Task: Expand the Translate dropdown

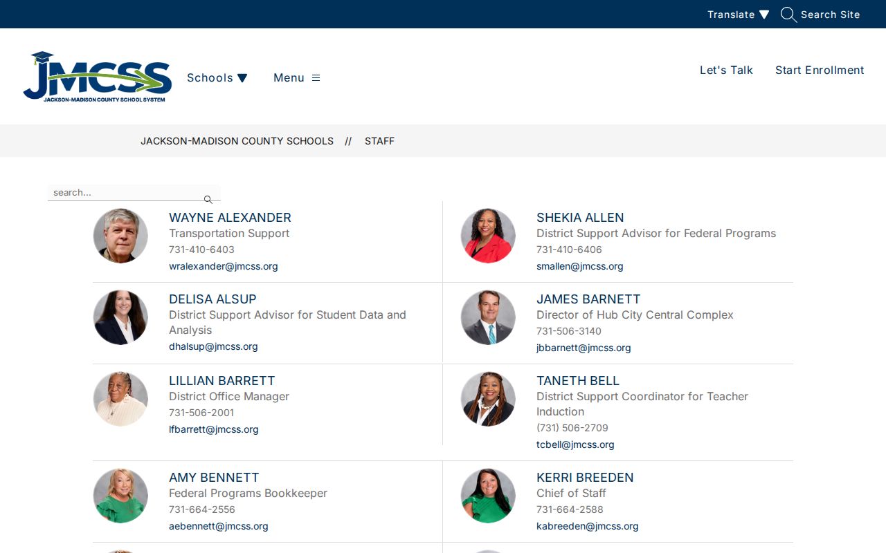Action: pyautogui.click(x=738, y=15)
